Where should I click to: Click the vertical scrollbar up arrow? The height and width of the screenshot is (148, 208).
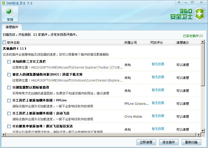[x=203, y=47]
